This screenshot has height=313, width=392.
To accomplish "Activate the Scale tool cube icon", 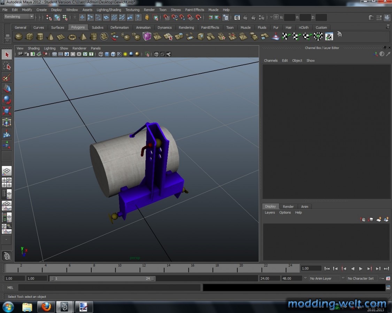I will (x=7, y=111).
